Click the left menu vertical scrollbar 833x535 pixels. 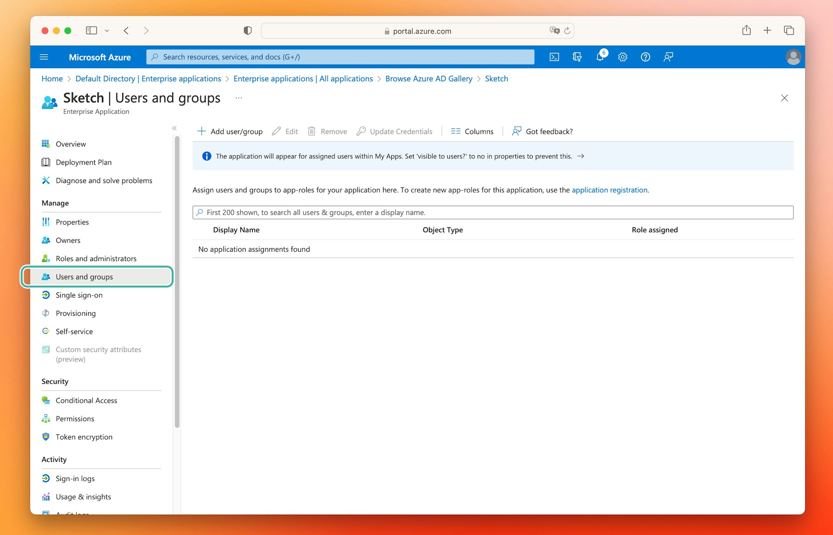click(177, 282)
